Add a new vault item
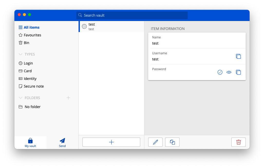 pos(111,142)
